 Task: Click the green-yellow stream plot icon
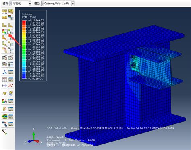tap(4, 116)
